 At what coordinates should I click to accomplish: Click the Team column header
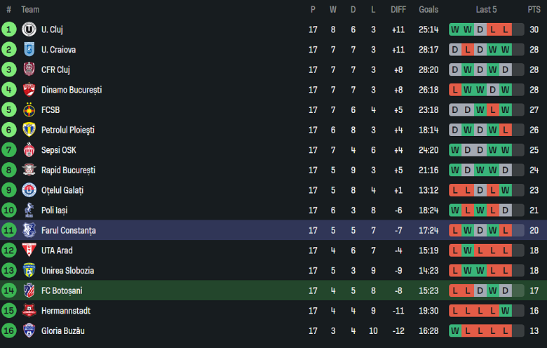pos(30,10)
